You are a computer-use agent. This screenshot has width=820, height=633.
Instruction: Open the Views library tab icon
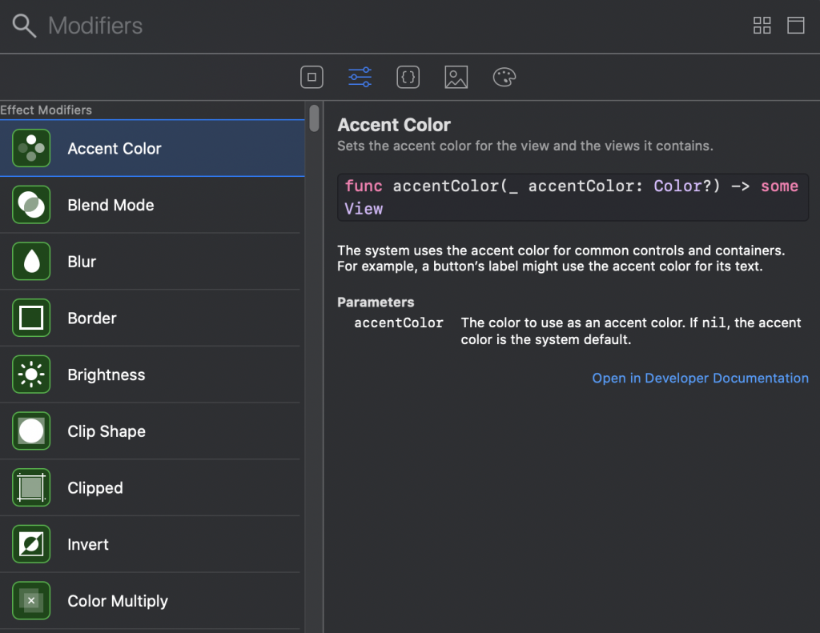312,78
